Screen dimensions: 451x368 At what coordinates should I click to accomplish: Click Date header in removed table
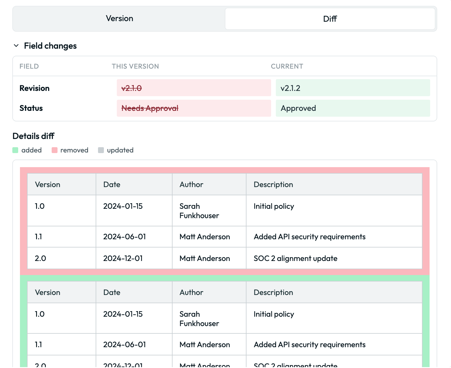[x=112, y=184]
